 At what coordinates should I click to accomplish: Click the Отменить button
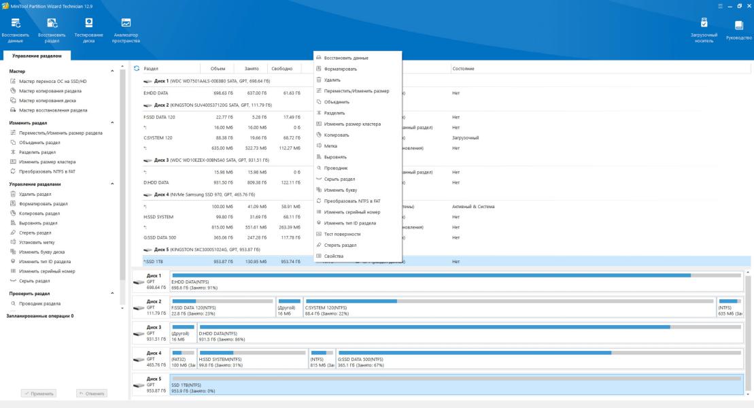(91, 394)
